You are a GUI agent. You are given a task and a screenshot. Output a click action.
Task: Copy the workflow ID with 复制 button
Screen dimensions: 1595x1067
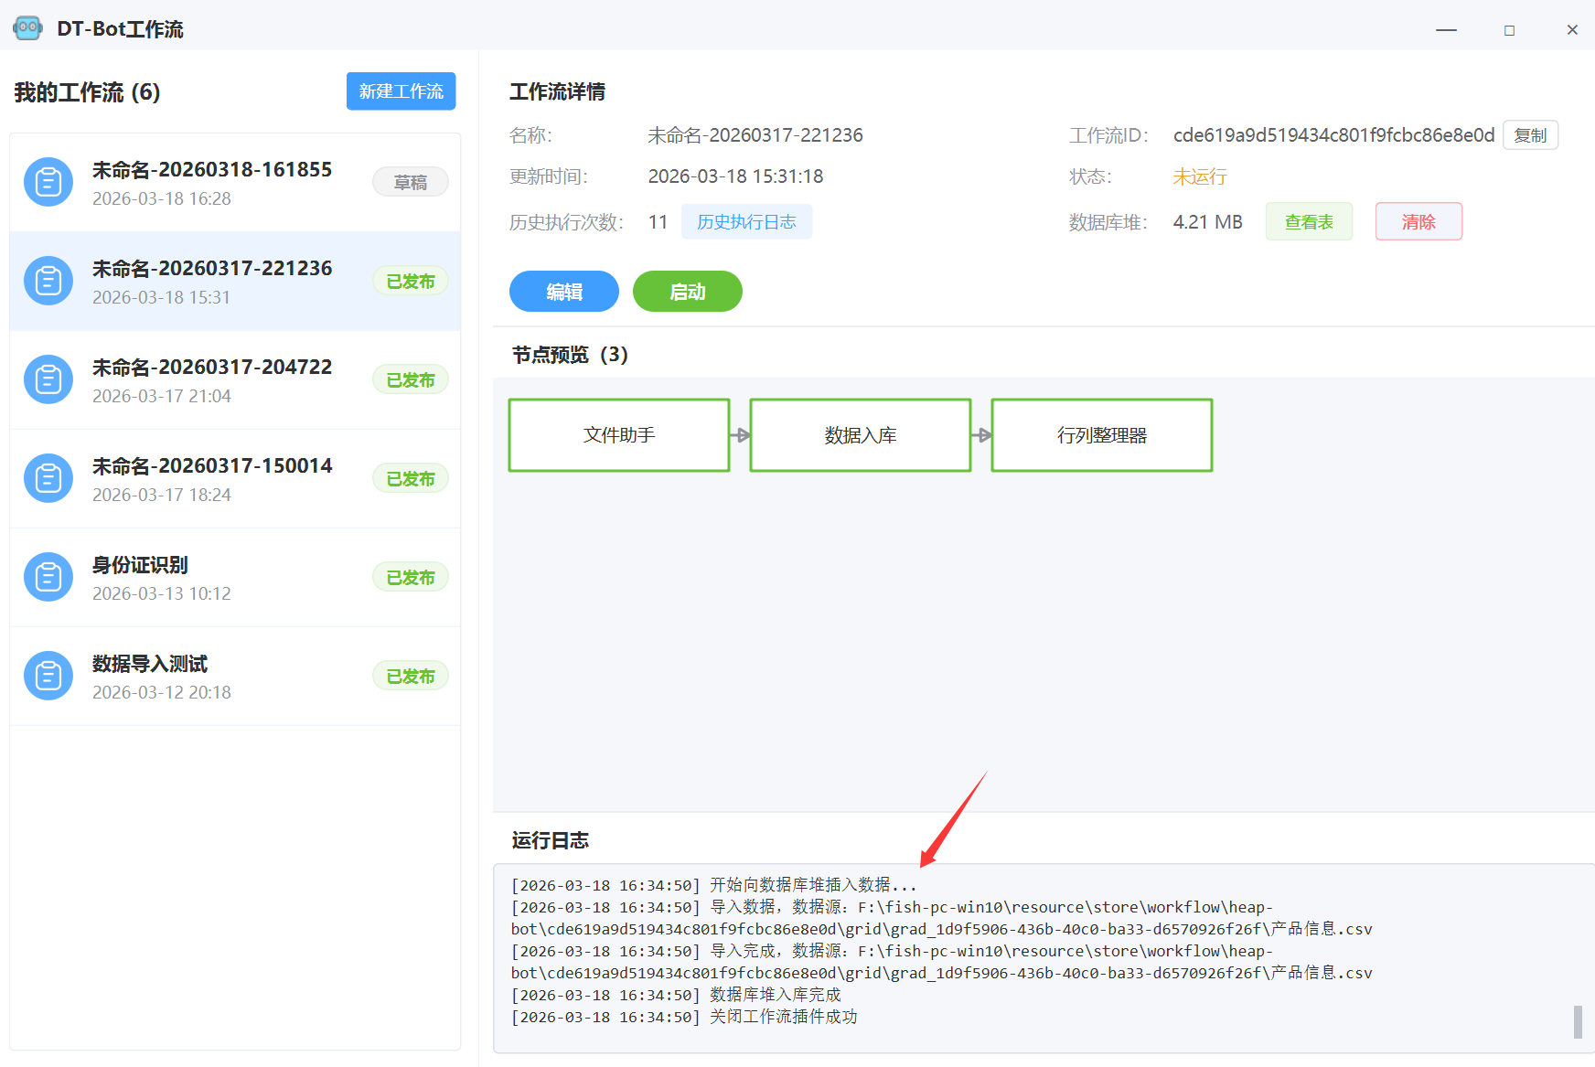tap(1530, 135)
